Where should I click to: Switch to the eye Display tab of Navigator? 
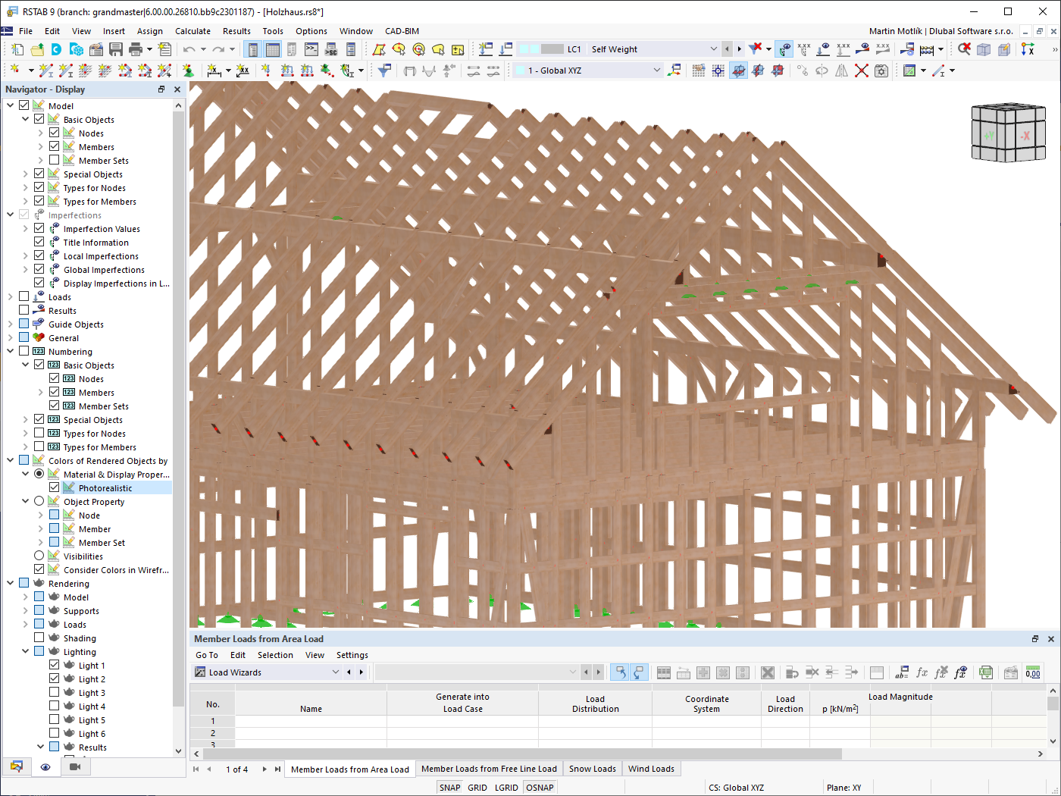click(45, 767)
